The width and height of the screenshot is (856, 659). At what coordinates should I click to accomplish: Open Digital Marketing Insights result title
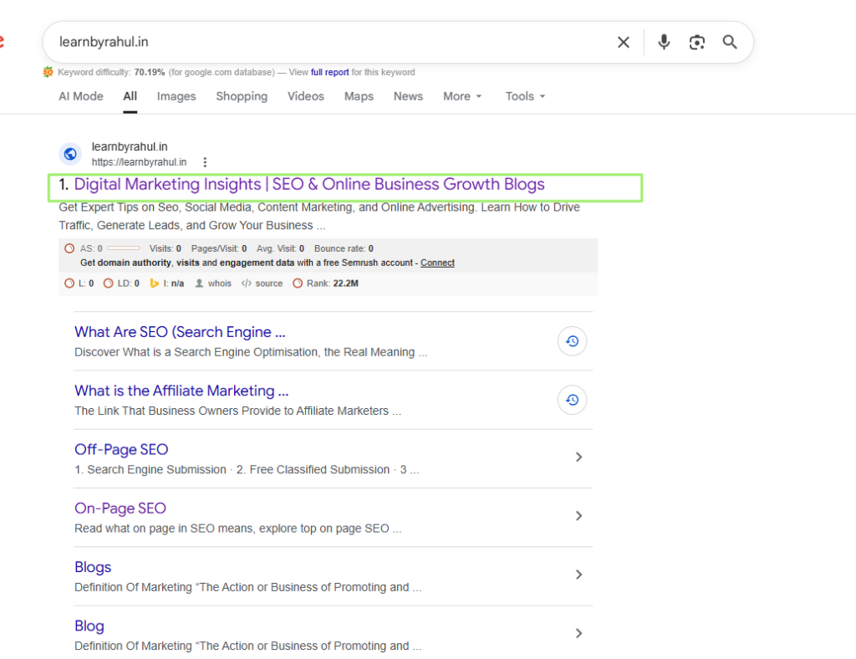[x=309, y=185]
